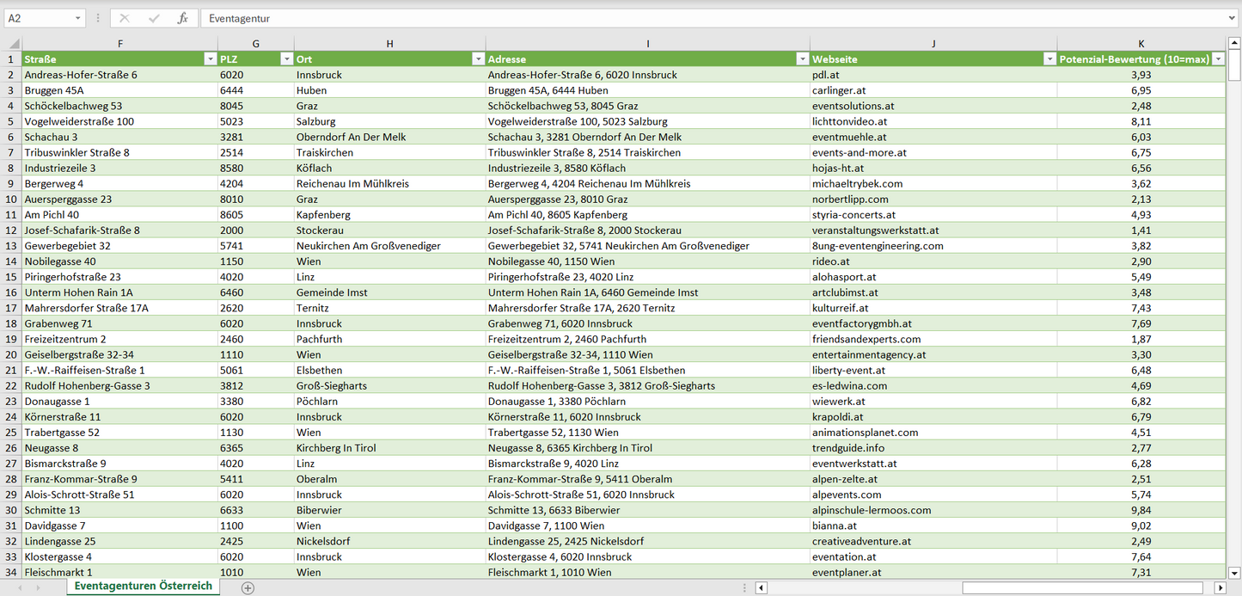The height and width of the screenshot is (596, 1242).
Task: Open the filter dropdown on the Potenzial-Bewertung column
Action: (x=1218, y=58)
